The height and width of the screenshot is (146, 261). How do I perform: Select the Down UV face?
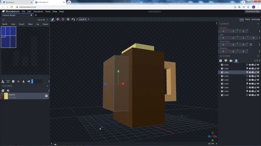[x=45, y=24]
